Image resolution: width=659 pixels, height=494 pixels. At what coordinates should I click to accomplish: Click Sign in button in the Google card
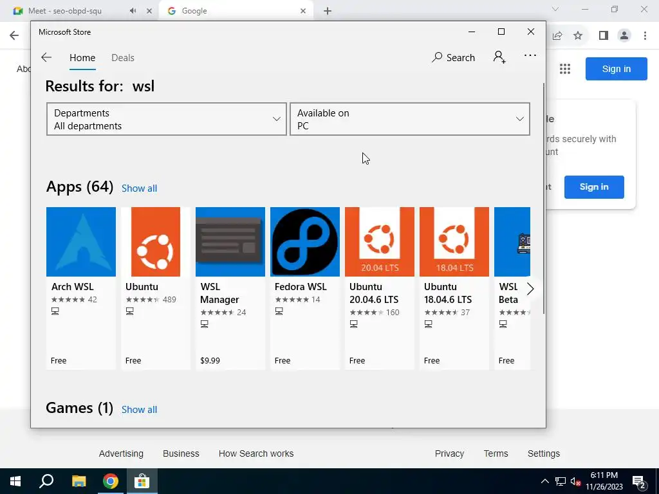(x=594, y=187)
